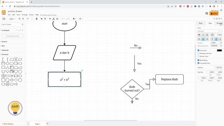Open the connection arrow style dropdown
The width and height of the screenshot is (224, 126).
click(x=63, y=19)
